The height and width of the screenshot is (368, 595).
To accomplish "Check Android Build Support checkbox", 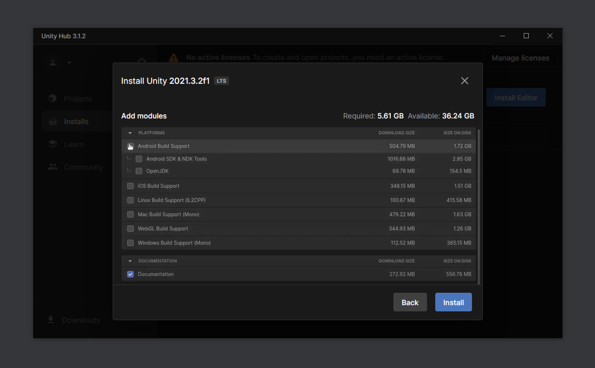I will click(130, 146).
